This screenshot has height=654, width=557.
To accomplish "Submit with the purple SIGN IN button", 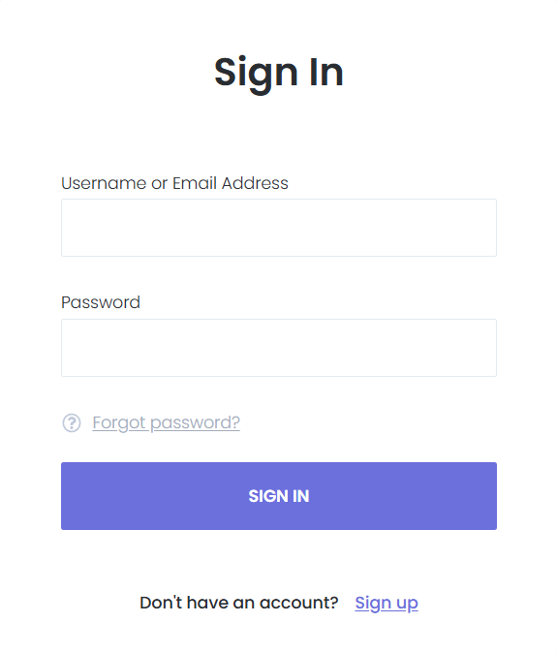I will click(x=279, y=496).
